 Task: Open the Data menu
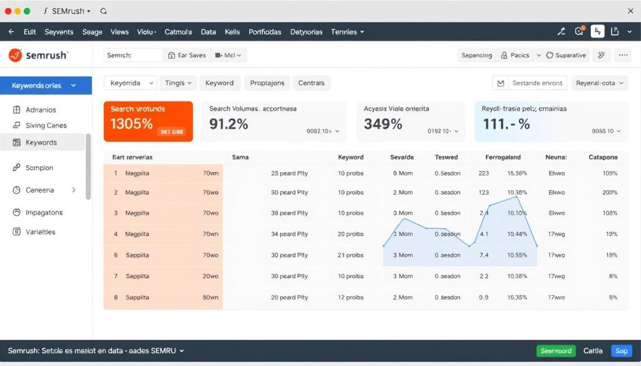click(208, 32)
